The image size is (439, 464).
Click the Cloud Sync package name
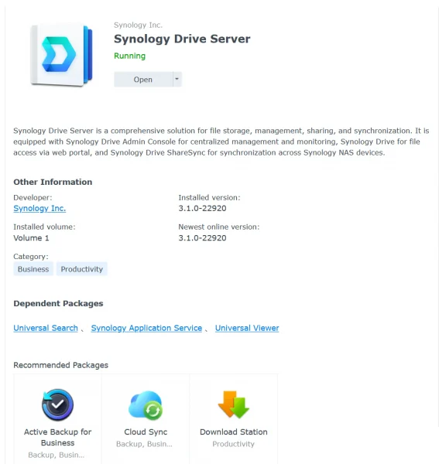[146, 432]
